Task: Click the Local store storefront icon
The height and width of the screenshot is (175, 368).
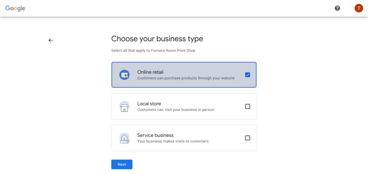Action: pyautogui.click(x=124, y=107)
